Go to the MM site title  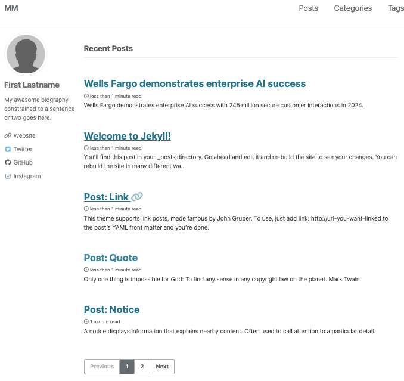11,8
